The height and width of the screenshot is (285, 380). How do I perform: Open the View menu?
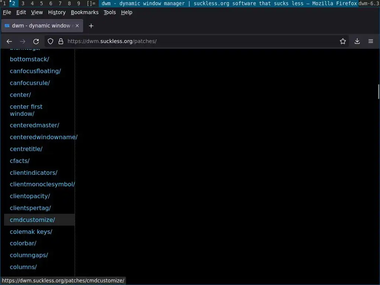37,12
